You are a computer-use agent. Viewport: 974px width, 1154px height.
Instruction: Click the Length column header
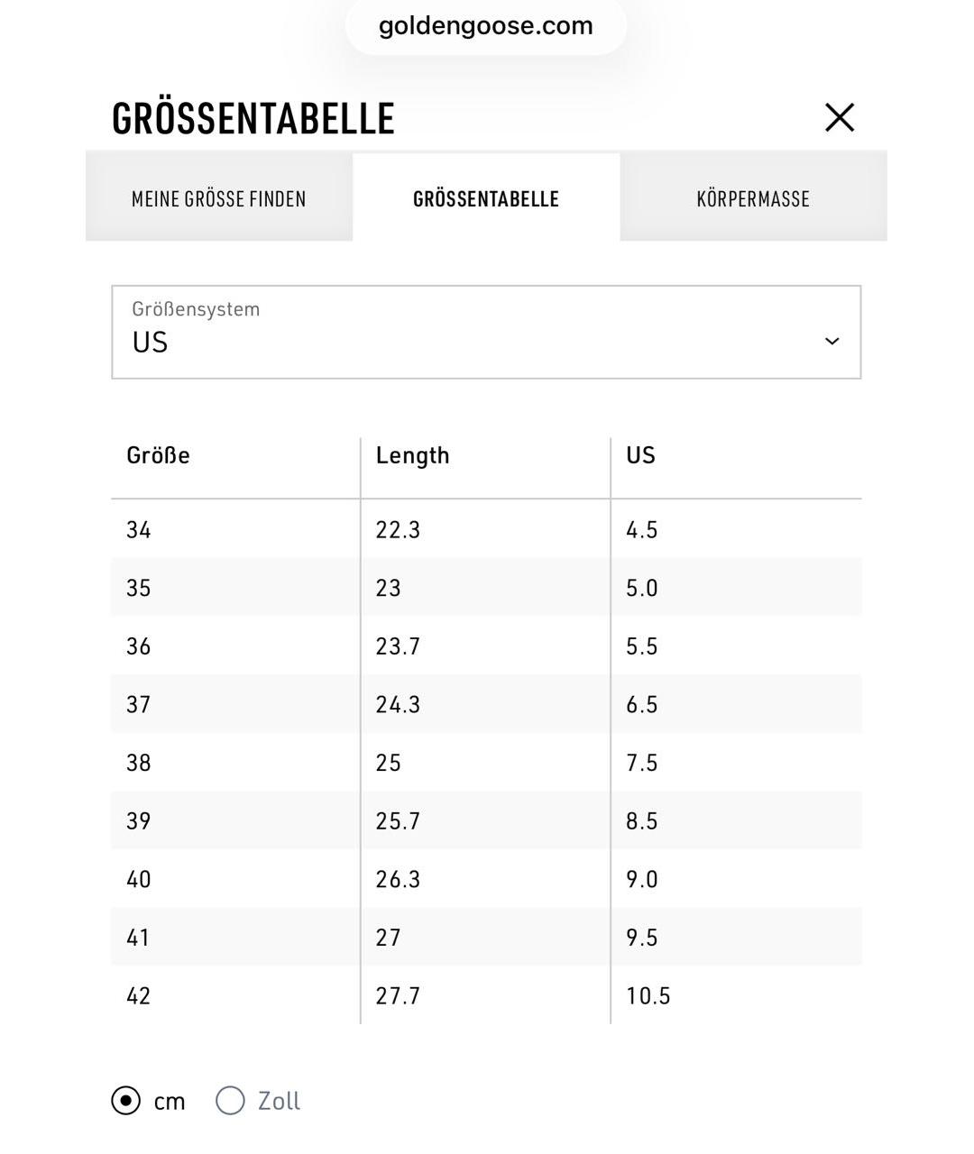pyautogui.click(x=412, y=455)
